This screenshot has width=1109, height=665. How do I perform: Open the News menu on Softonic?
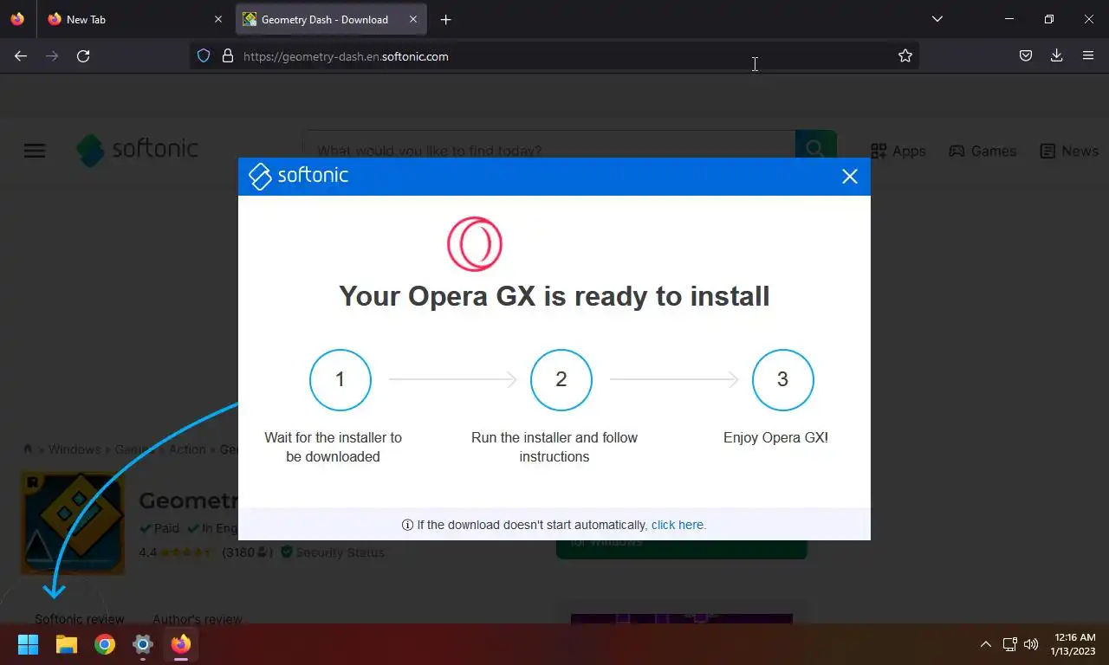(x=1069, y=151)
